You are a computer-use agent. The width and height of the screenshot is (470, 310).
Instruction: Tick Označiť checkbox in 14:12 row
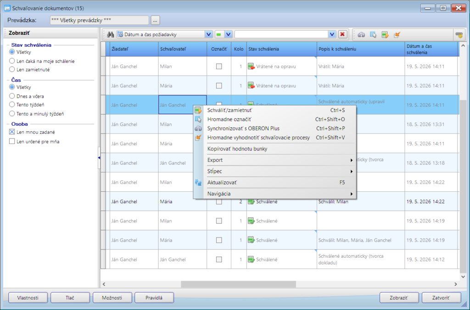click(219, 260)
